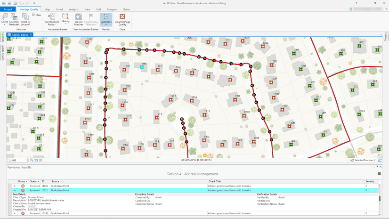
Task: Clear the current selection
Action: tap(37, 15)
